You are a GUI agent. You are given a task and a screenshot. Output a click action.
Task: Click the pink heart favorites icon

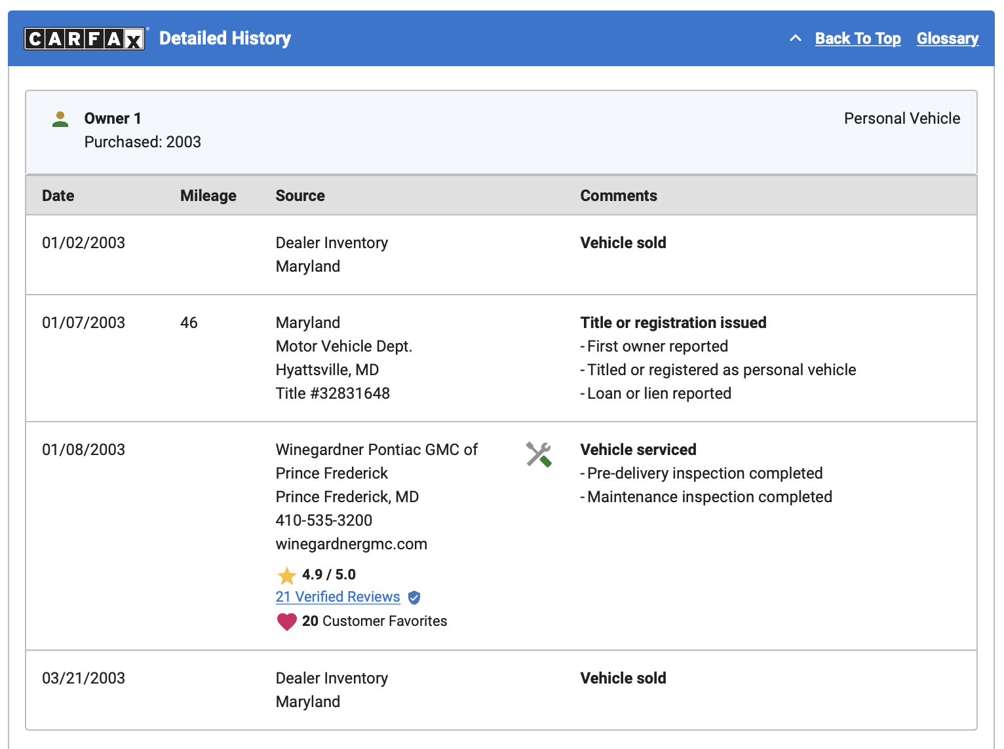[286, 621]
